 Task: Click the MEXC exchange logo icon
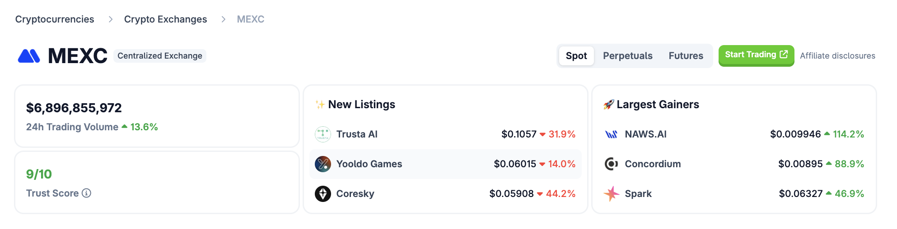coord(29,56)
